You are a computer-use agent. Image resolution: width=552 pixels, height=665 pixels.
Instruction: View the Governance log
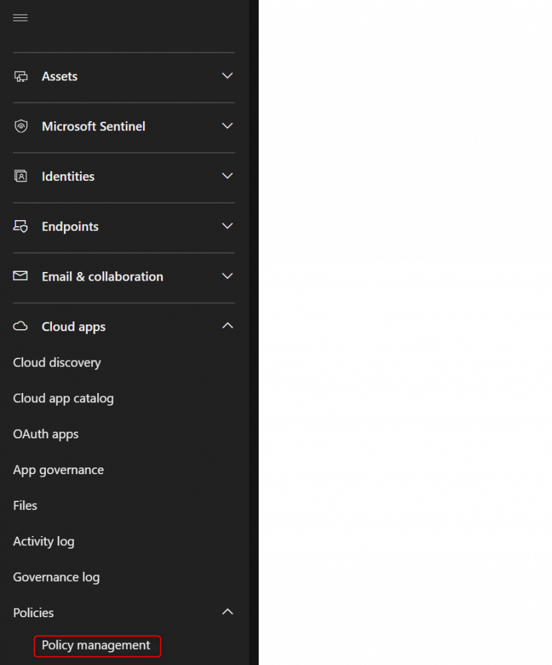pyautogui.click(x=57, y=577)
